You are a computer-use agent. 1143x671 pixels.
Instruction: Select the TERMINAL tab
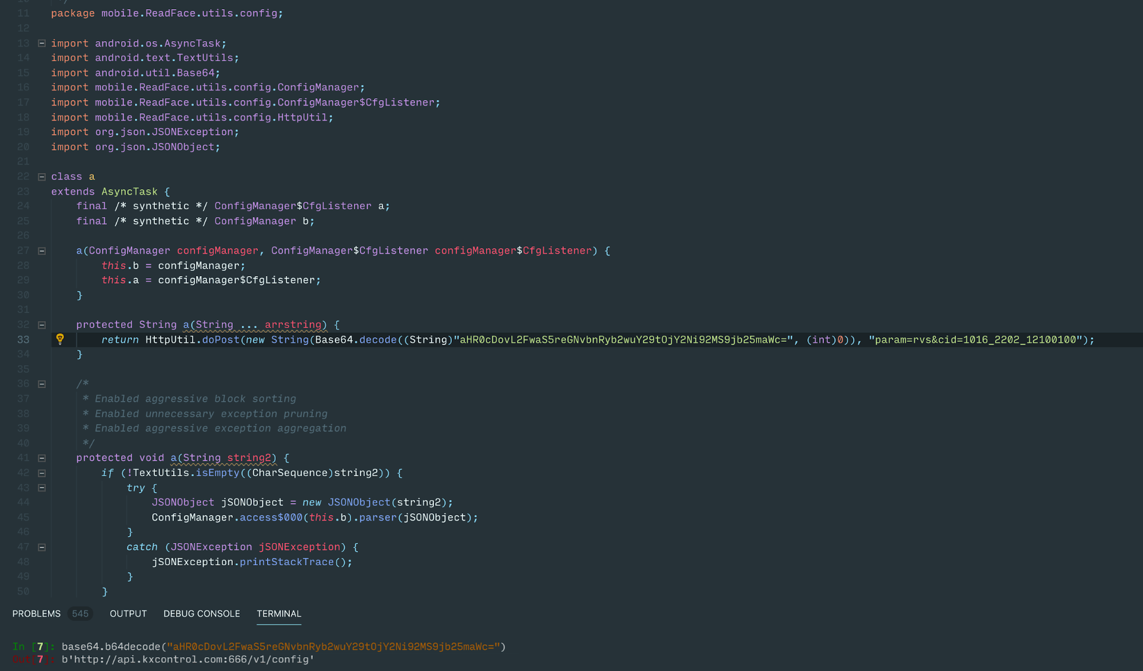coord(278,613)
